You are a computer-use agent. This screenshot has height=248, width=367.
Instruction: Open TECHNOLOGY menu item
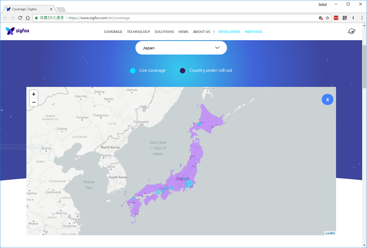click(x=138, y=32)
